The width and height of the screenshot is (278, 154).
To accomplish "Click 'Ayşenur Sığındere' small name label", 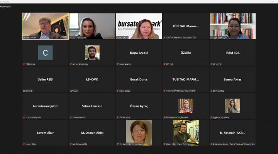I will (221, 117).
